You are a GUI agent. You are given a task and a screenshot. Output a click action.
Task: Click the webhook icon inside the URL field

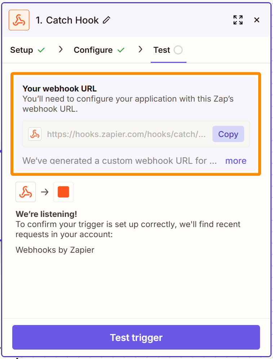[35, 134]
